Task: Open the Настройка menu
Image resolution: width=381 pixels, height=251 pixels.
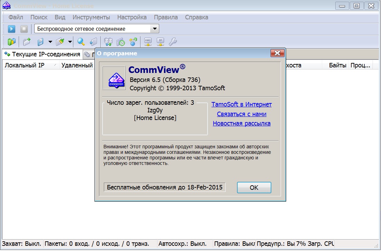Action: pyautogui.click(x=132, y=17)
